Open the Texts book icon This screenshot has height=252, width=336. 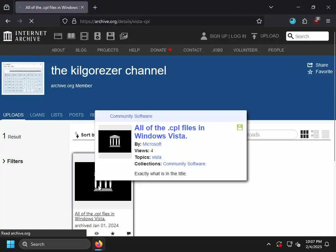point(71,36)
